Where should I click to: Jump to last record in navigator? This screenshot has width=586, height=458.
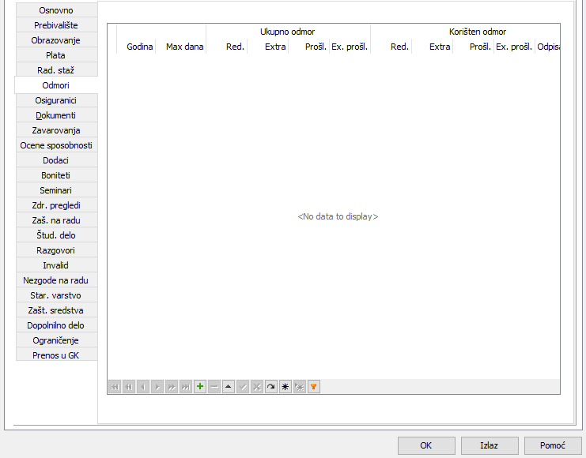coord(186,387)
